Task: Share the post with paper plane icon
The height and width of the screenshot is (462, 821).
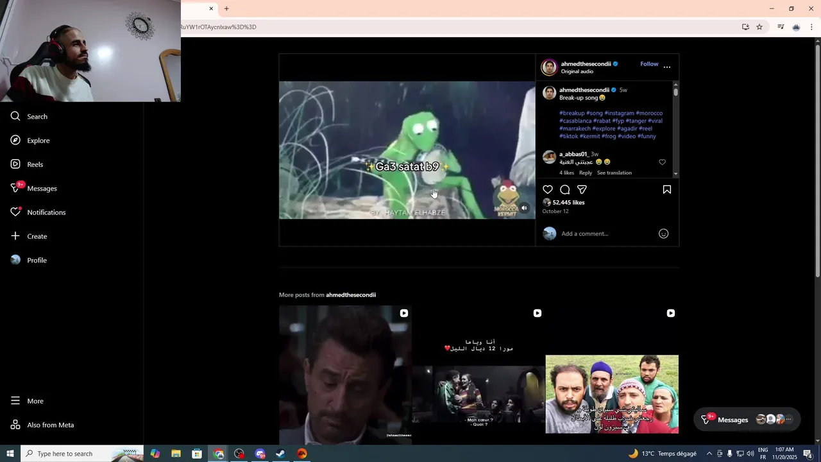Action: [582, 189]
